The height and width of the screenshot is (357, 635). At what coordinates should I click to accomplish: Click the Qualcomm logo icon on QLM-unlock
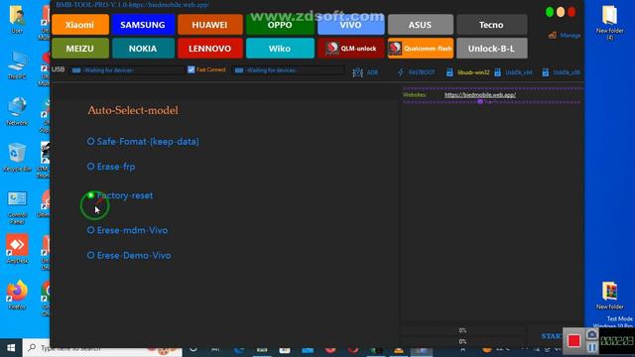[332, 49]
